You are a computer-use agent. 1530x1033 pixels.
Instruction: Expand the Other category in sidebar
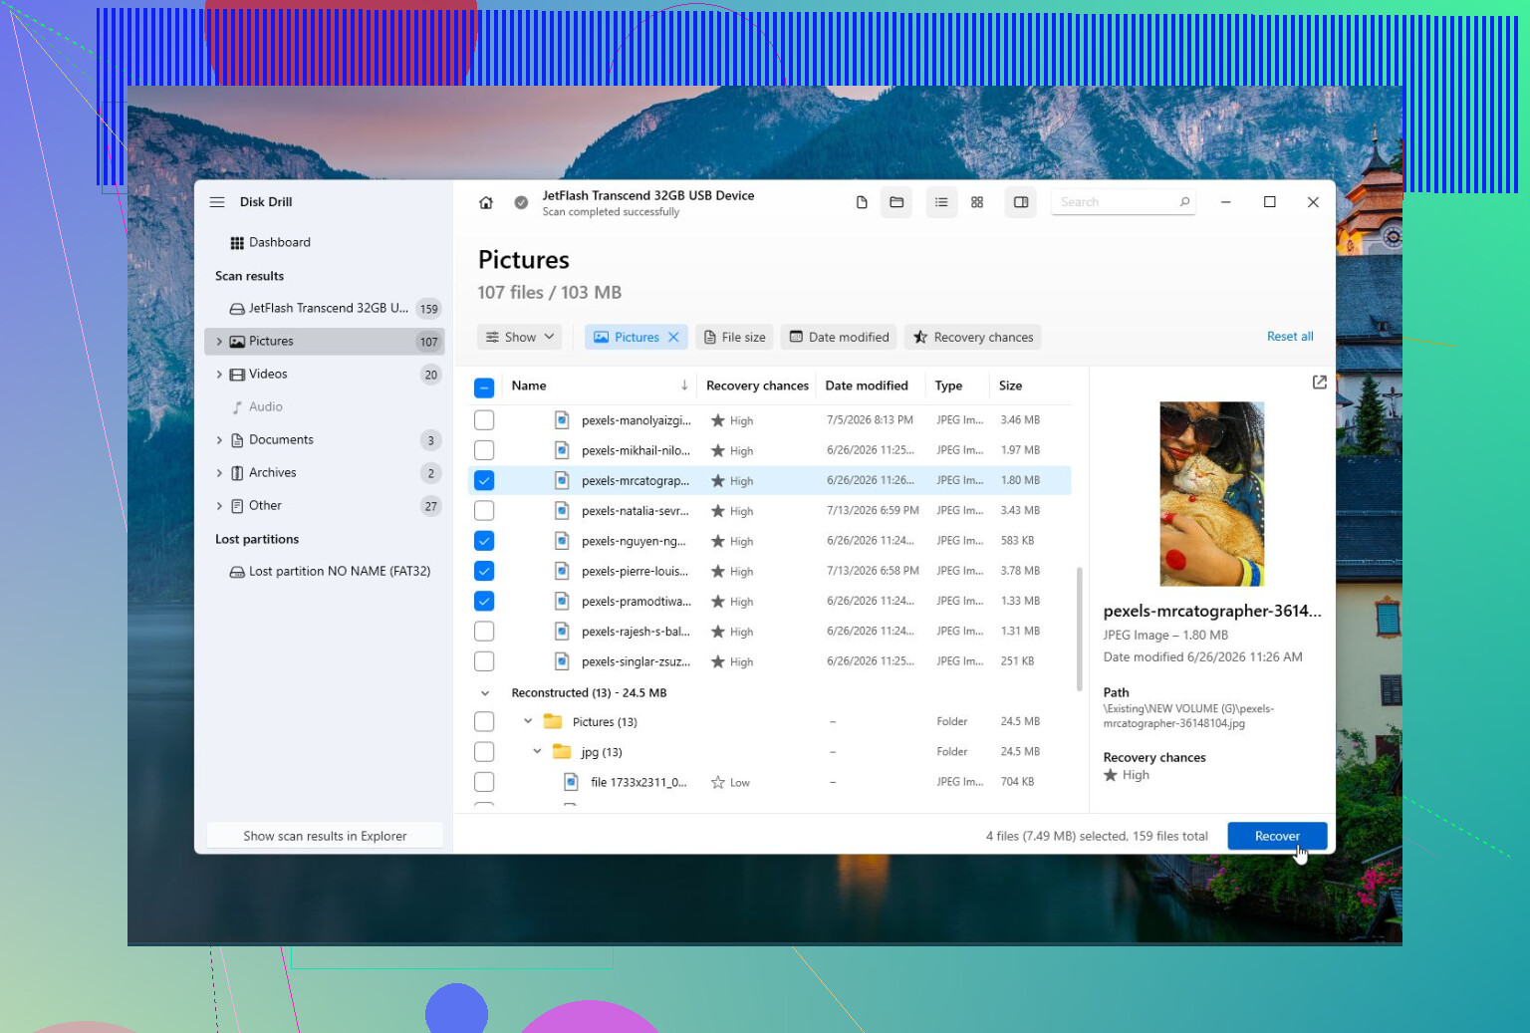[x=219, y=506]
